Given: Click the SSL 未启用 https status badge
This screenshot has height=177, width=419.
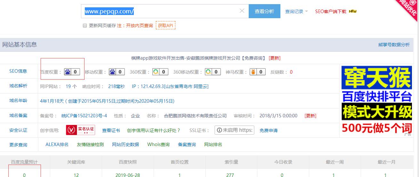Looking at the screenshot, I should [234, 130].
